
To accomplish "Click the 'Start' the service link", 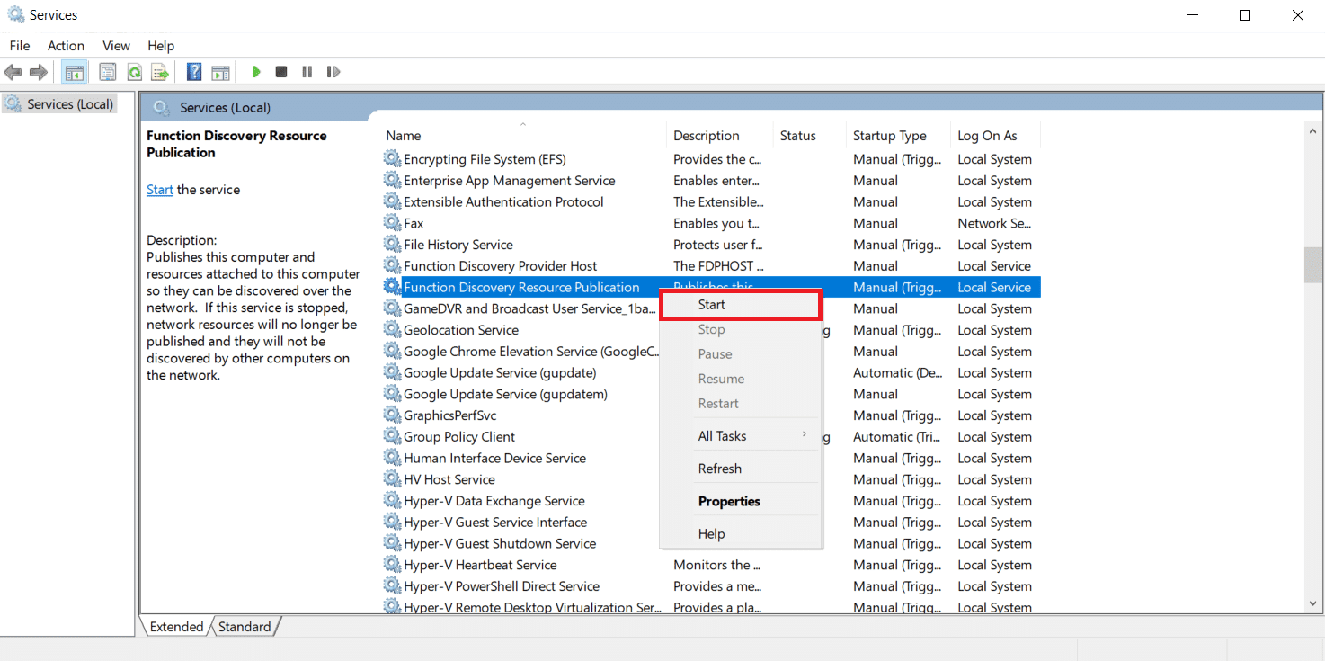I will [160, 190].
